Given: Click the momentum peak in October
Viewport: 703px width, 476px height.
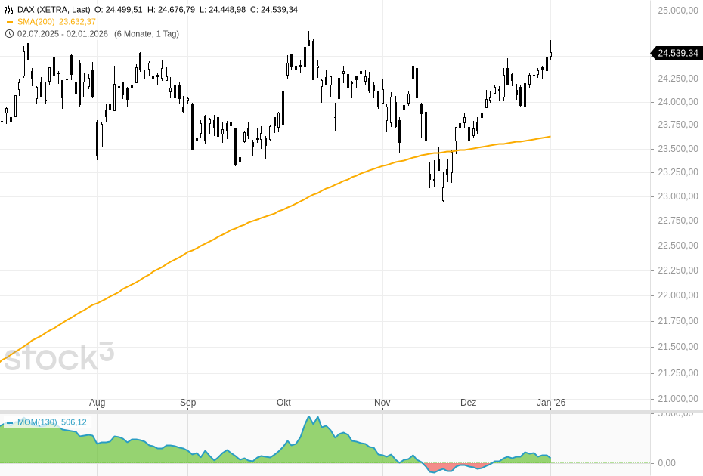Looking at the screenshot, I should click(x=308, y=418).
